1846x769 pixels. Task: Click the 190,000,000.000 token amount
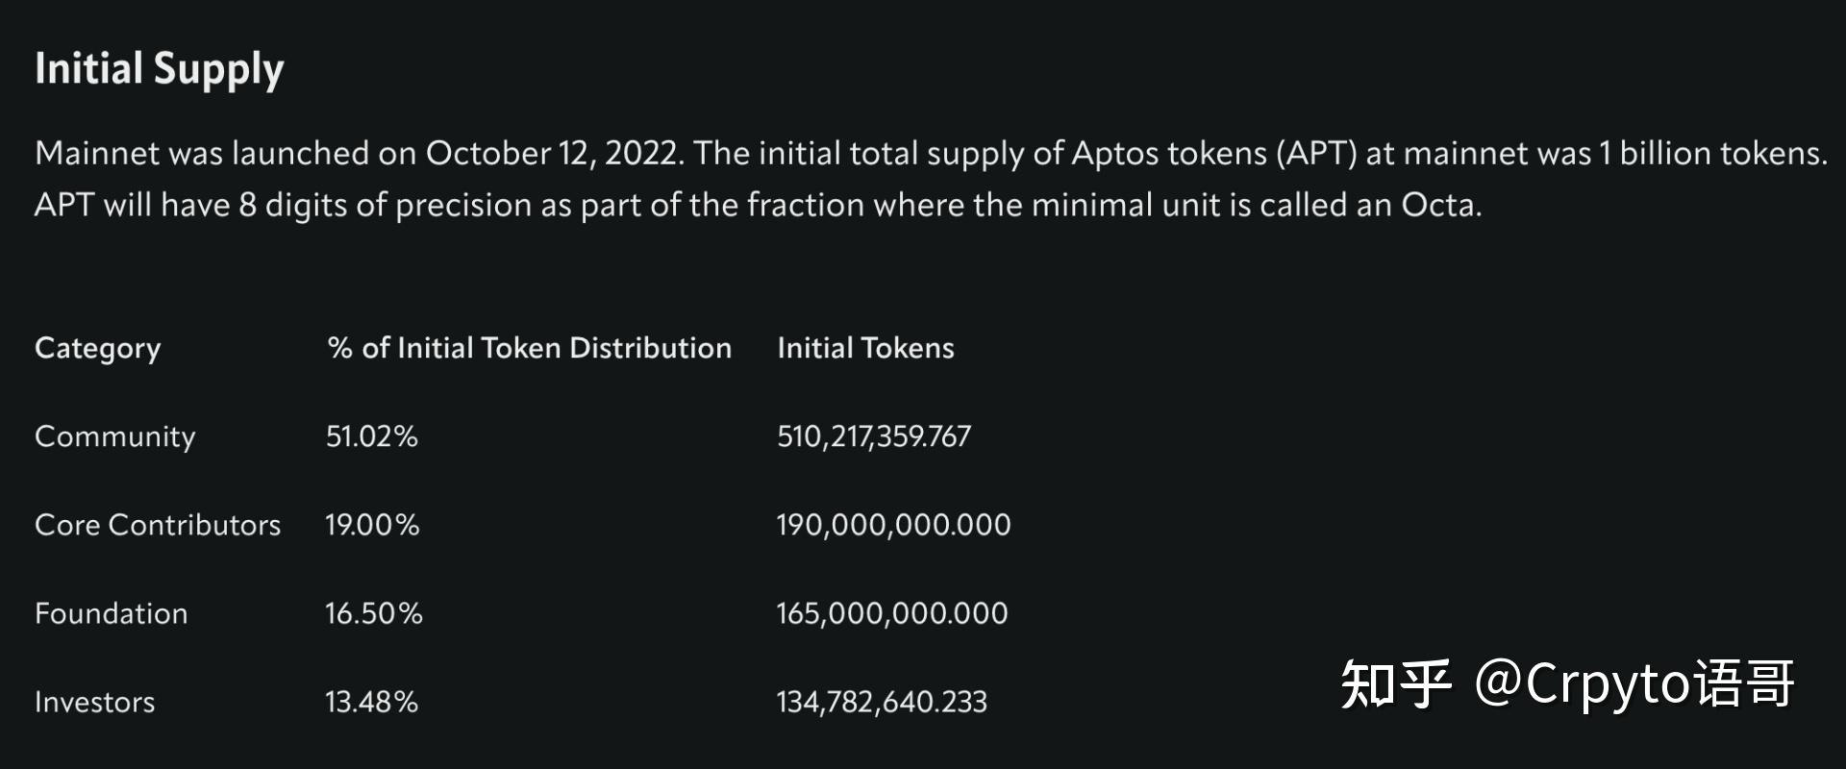point(894,525)
